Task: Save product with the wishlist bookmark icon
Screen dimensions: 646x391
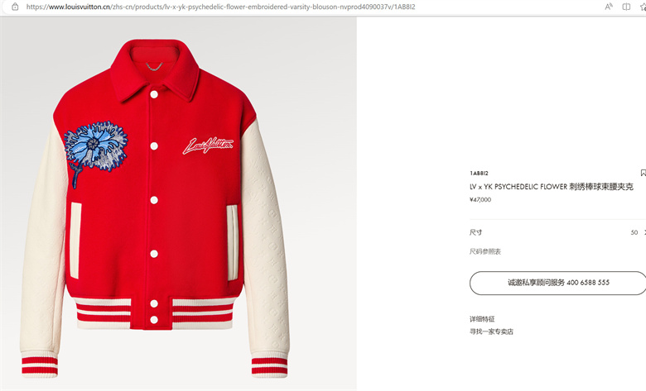Action: click(x=644, y=173)
